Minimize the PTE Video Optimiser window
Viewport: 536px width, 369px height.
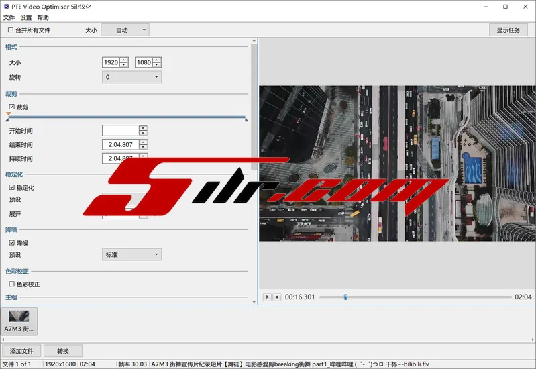coord(486,7)
